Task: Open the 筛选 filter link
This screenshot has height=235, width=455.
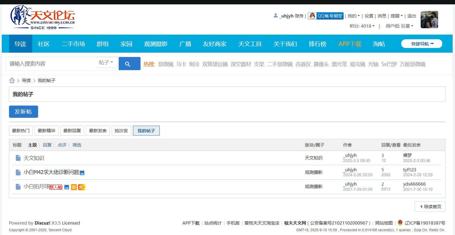Action: (x=77, y=145)
